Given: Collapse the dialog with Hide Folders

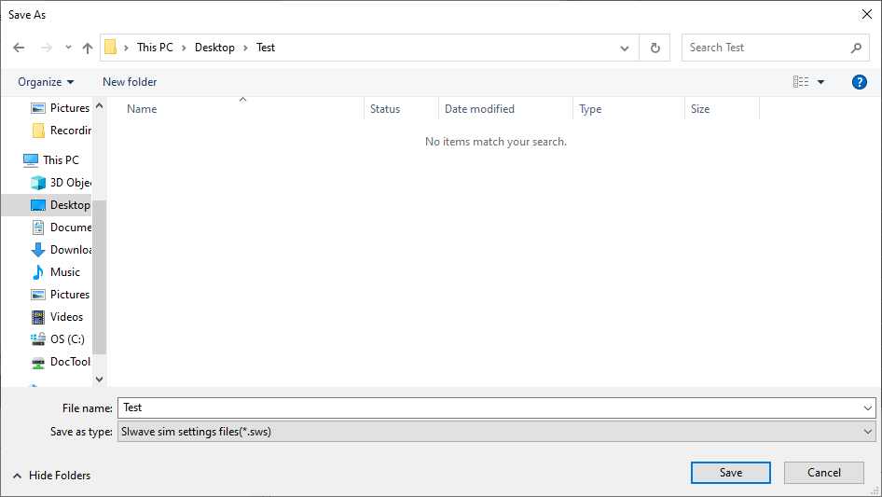Looking at the screenshot, I should [52, 476].
